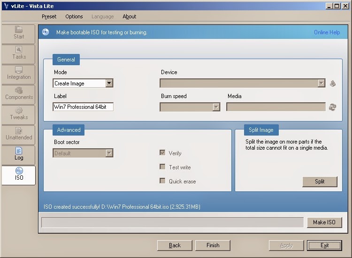Click the vLite logo in title bar
Image resolution: width=352 pixels, height=258 pixels.
6,6
